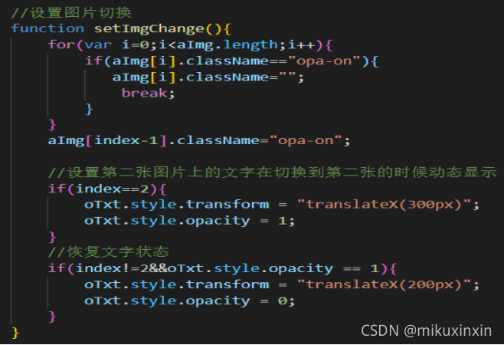This screenshot has width=504, height=345.
Task: Click the "length" property in the for loop
Action: tap(250, 44)
